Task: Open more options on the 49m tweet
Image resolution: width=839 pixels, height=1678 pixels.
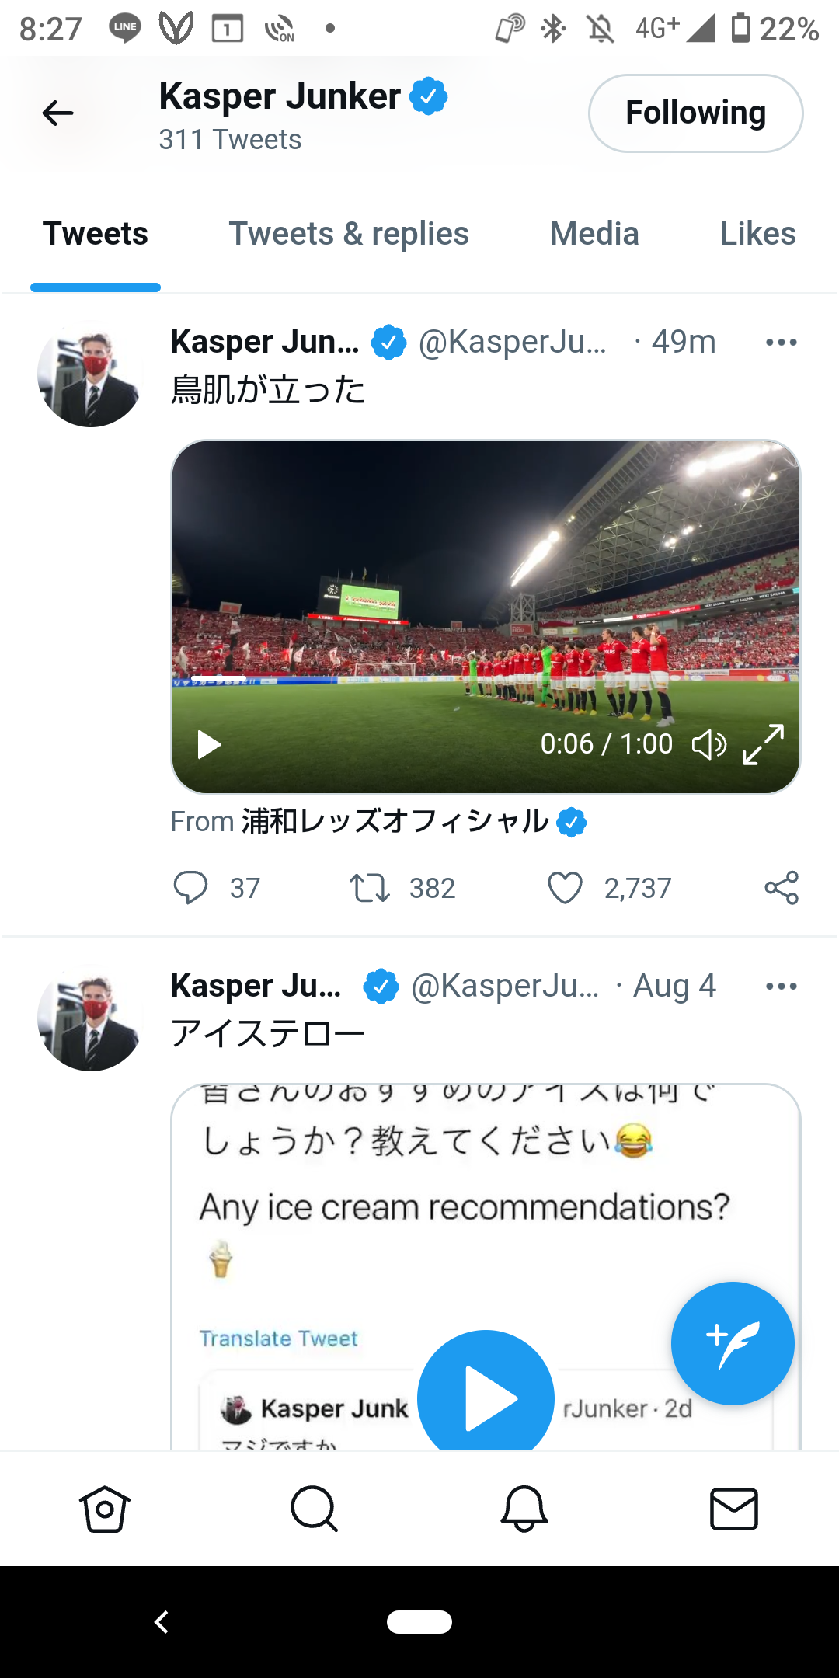Action: [781, 343]
